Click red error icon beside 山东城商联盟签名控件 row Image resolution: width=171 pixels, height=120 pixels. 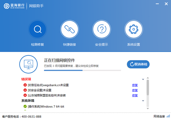pos(25,95)
